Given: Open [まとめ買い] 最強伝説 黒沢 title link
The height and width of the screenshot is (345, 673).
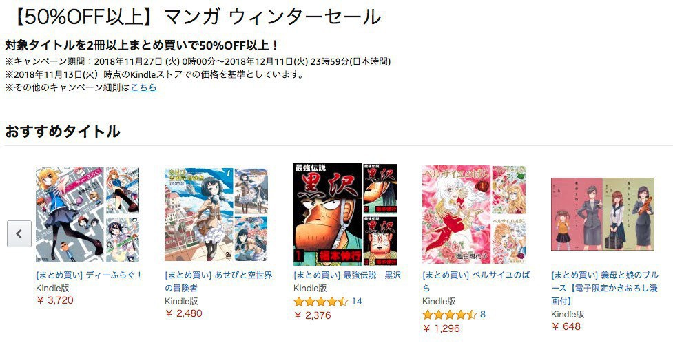Looking at the screenshot, I should pos(347,275).
